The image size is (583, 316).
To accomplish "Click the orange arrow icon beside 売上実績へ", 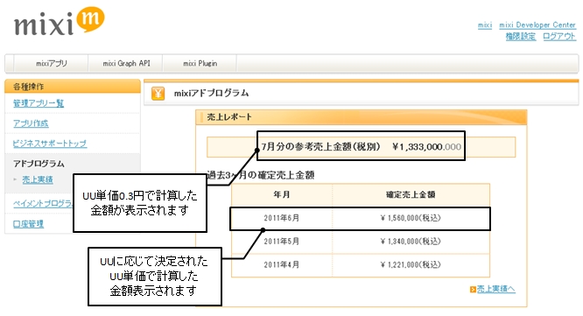I will [473, 289].
